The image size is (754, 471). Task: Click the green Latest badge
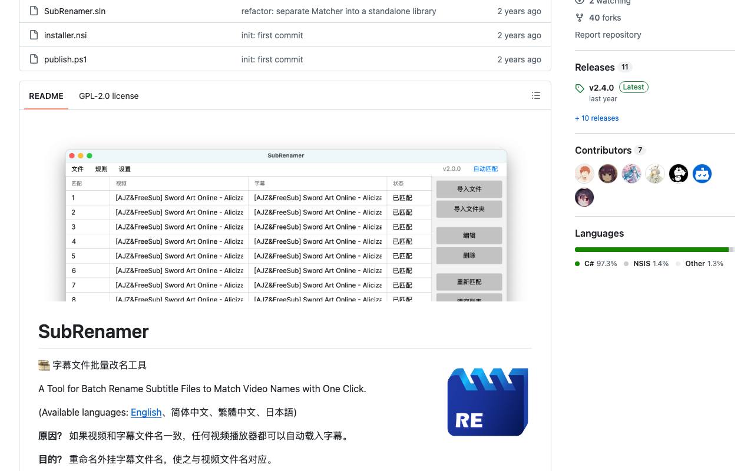click(633, 87)
